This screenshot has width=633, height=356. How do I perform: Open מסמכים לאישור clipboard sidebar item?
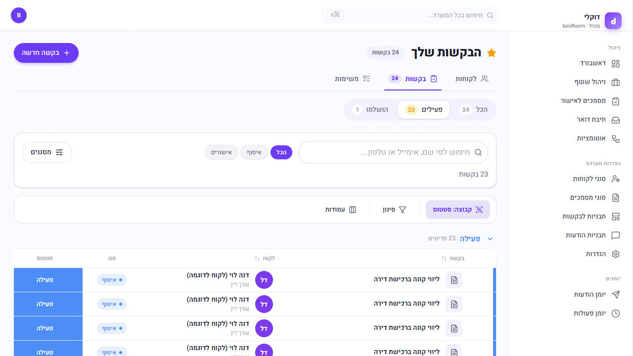[x=589, y=101]
